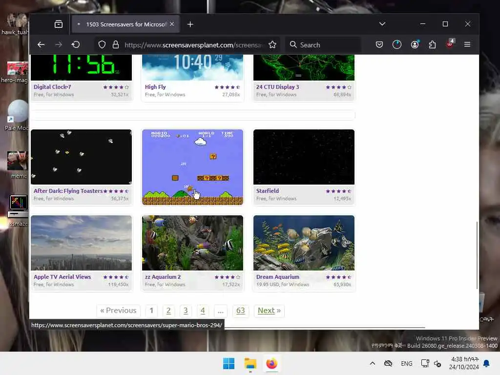Open the Pocket save icon
This screenshot has width=500, height=375.
pyautogui.click(x=379, y=44)
